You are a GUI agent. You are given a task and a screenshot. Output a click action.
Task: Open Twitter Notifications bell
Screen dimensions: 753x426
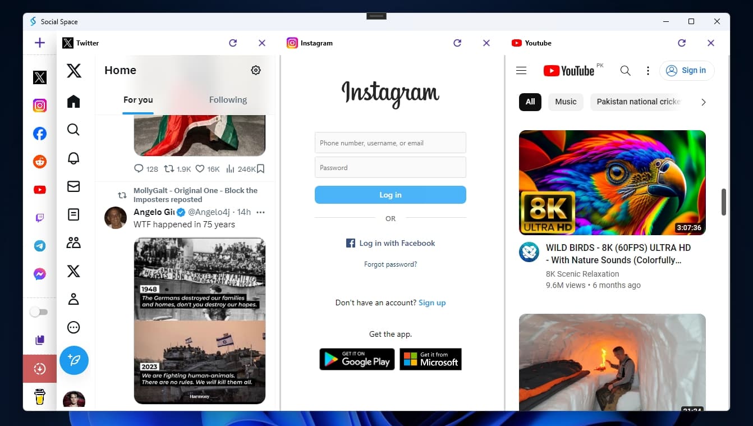[x=74, y=158]
